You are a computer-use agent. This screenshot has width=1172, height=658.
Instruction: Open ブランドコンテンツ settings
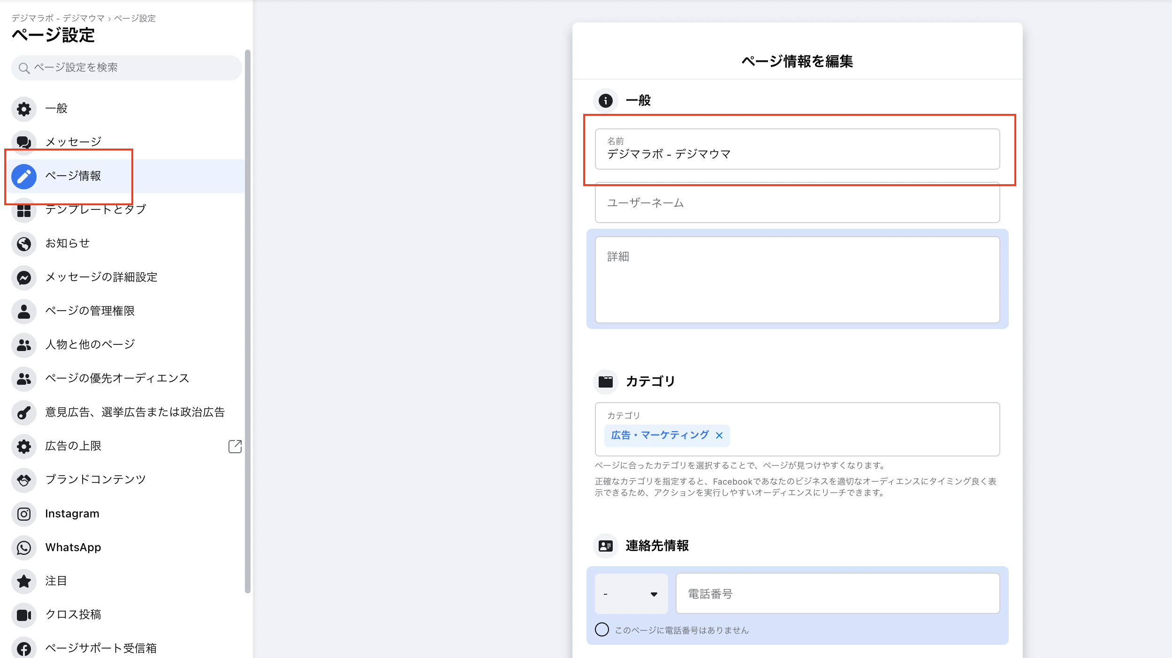(95, 480)
